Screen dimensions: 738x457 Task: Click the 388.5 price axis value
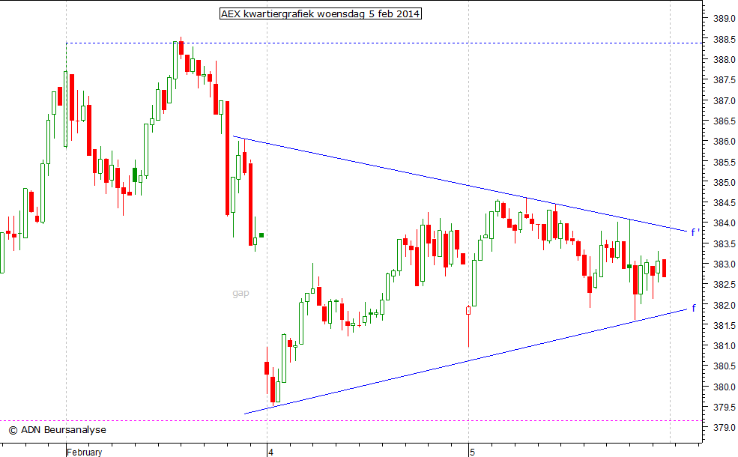click(x=725, y=39)
